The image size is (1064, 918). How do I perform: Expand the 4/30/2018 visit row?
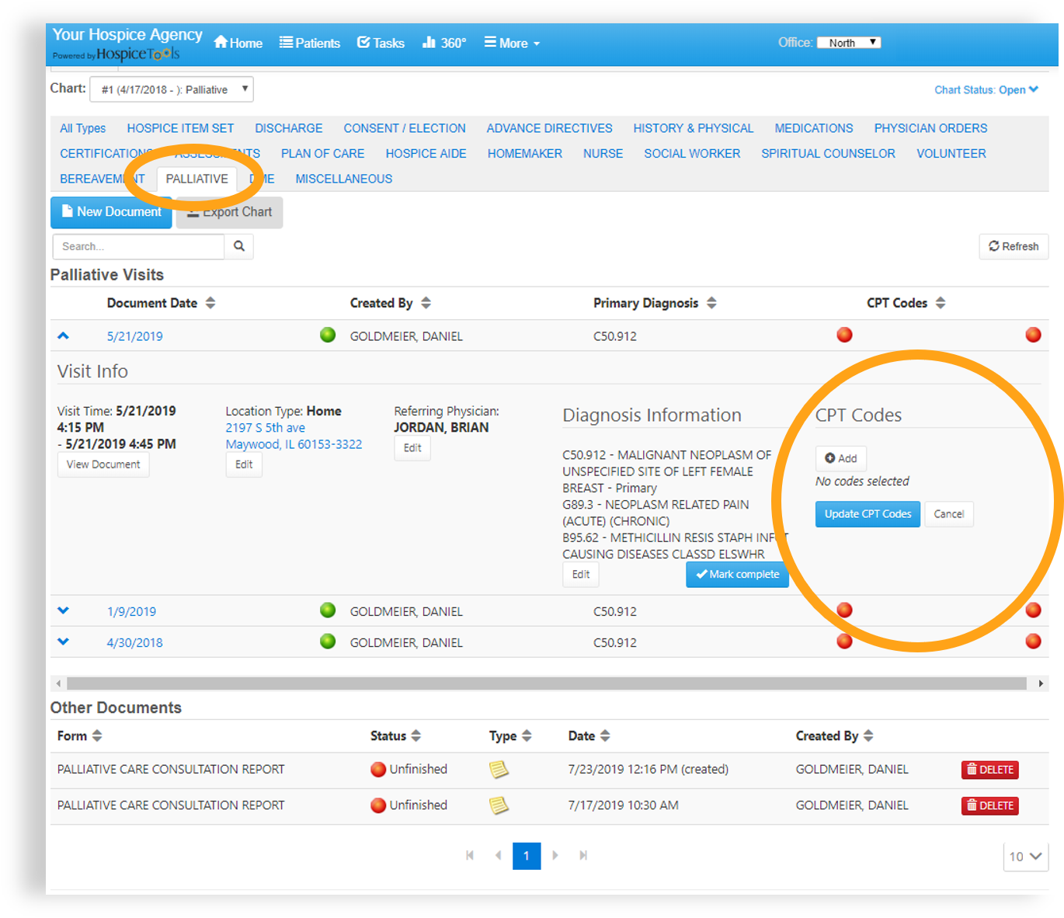tap(64, 642)
